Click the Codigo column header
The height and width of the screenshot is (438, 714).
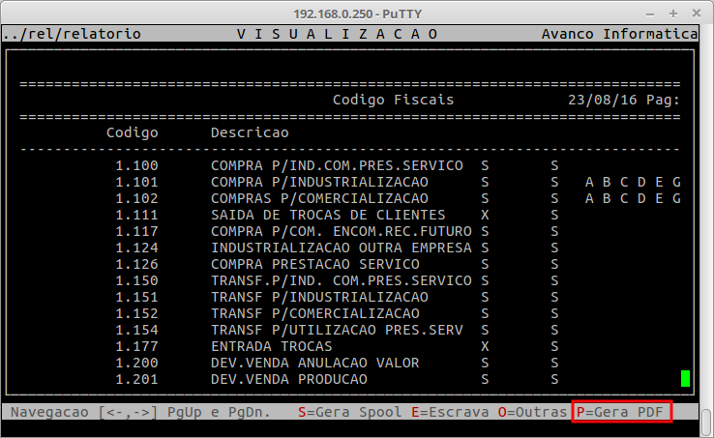click(132, 132)
